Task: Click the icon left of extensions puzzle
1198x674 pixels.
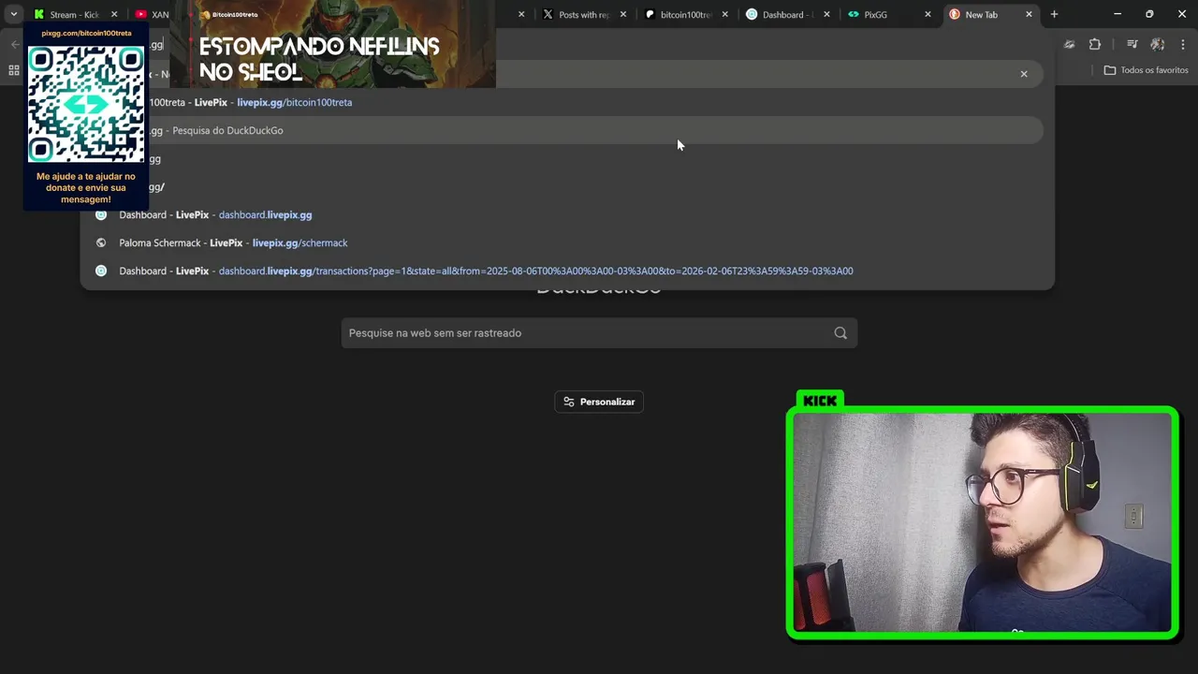Action: 1069,44
